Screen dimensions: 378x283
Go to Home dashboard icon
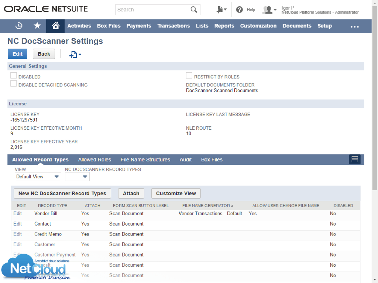point(55,26)
